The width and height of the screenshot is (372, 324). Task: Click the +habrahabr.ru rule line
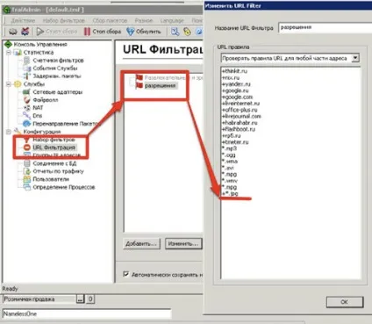(240, 123)
